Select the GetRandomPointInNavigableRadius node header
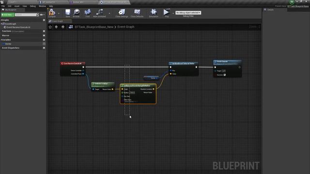Image resolution: width=310 pixels, height=174 pixels. [138, 86]
